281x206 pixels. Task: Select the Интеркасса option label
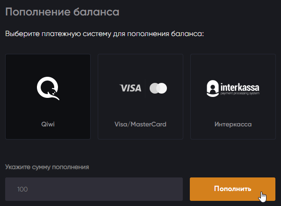tap(233, 125)
